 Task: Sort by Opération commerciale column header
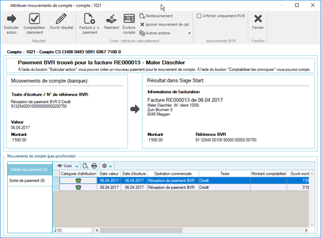click(173, 174)
